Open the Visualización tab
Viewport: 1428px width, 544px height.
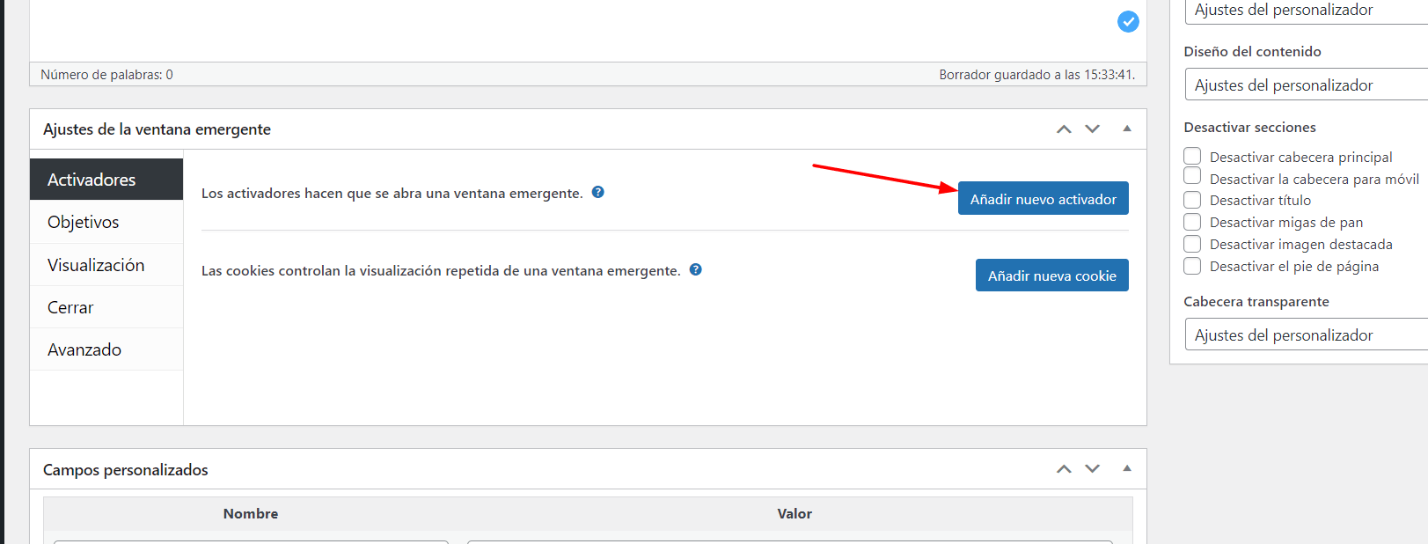106,265
